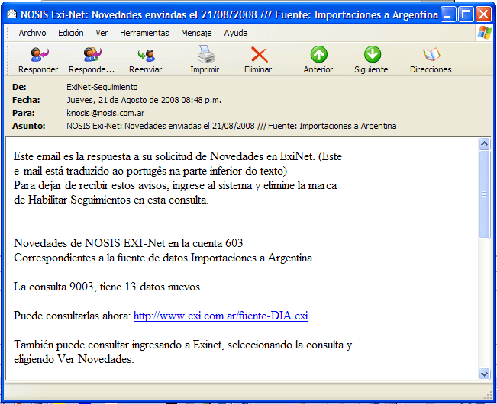Viewport: 497px width, 404px height.
Task: Click the Responder reply icon
Action: [x=38, y=59]
